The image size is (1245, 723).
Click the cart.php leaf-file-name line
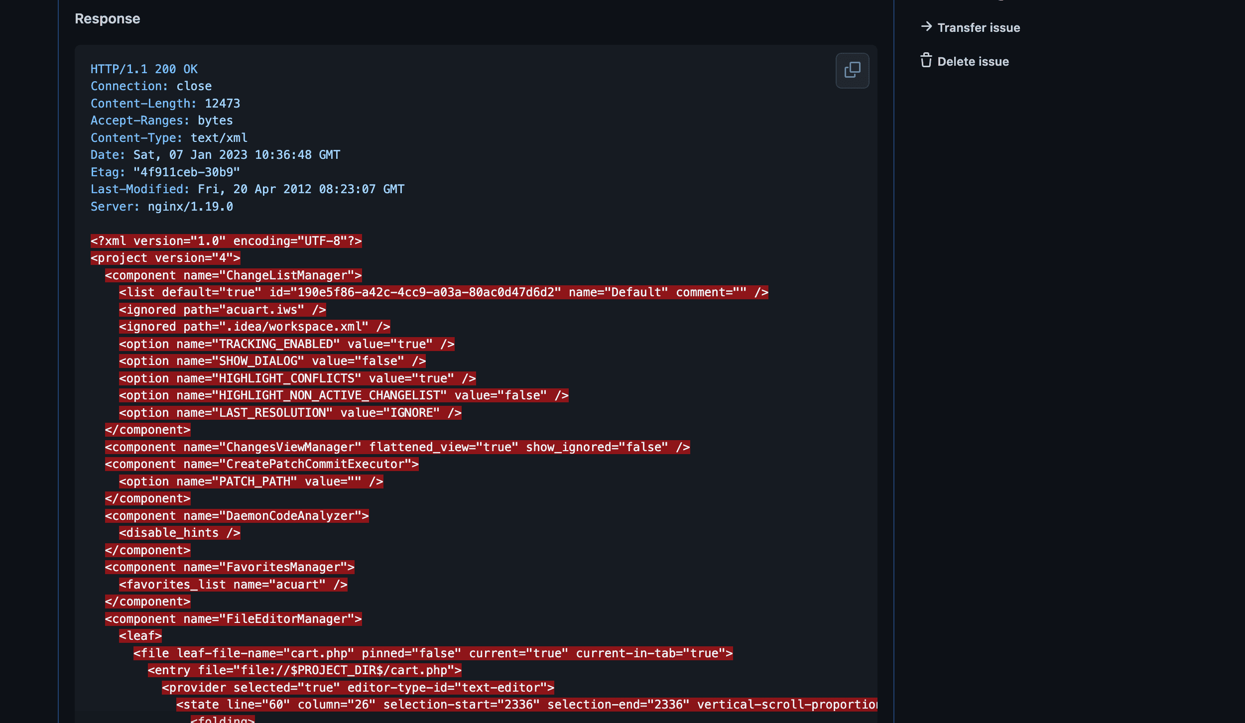pyautogui.click(x=432, y=653)
